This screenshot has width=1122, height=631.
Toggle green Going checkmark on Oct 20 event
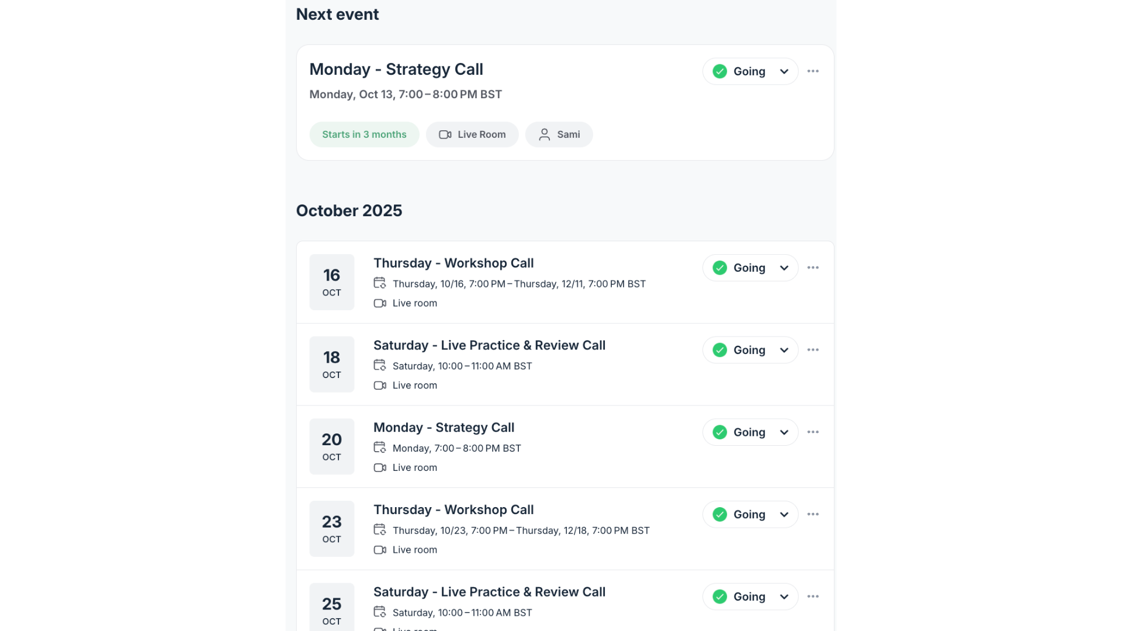coord(720,432)
